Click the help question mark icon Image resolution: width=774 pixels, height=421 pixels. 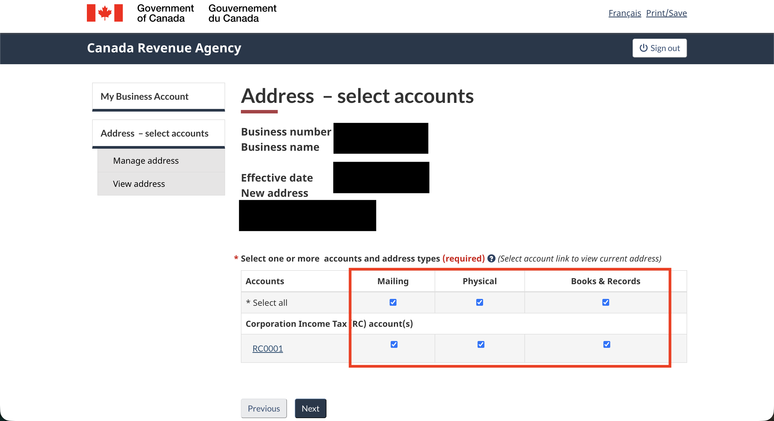click(x=491, y=258)
